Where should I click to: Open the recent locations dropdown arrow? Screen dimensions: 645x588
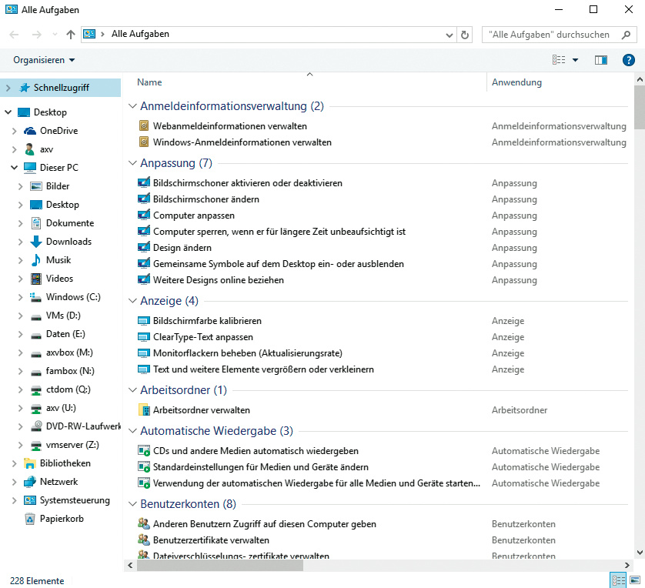coord(55,35)
